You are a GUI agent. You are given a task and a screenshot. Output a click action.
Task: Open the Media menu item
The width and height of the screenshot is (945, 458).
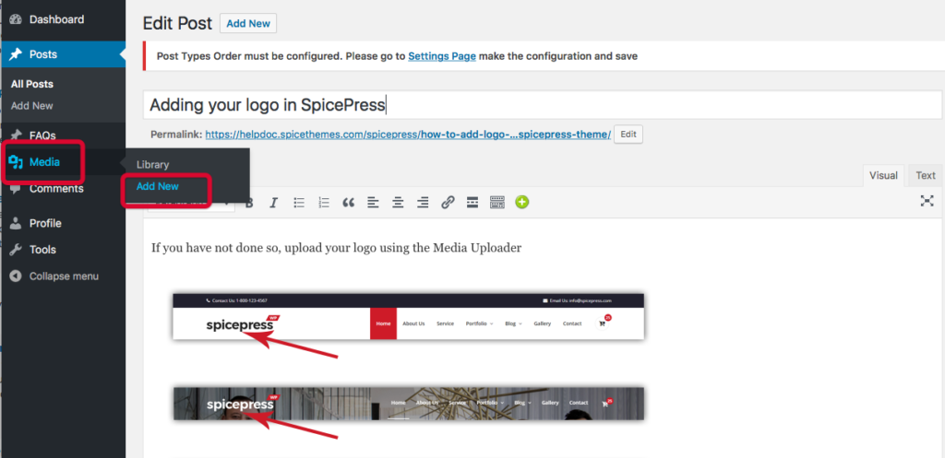tap(43, 162)
